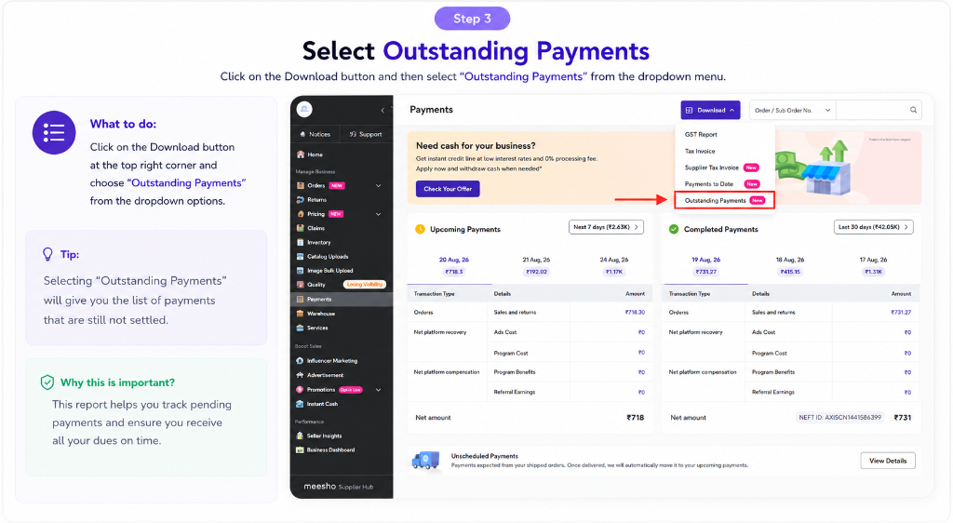Click the ₹731.27 Sales and returns amount
This screenshot has width=953, height=523.
coord(901,313)
